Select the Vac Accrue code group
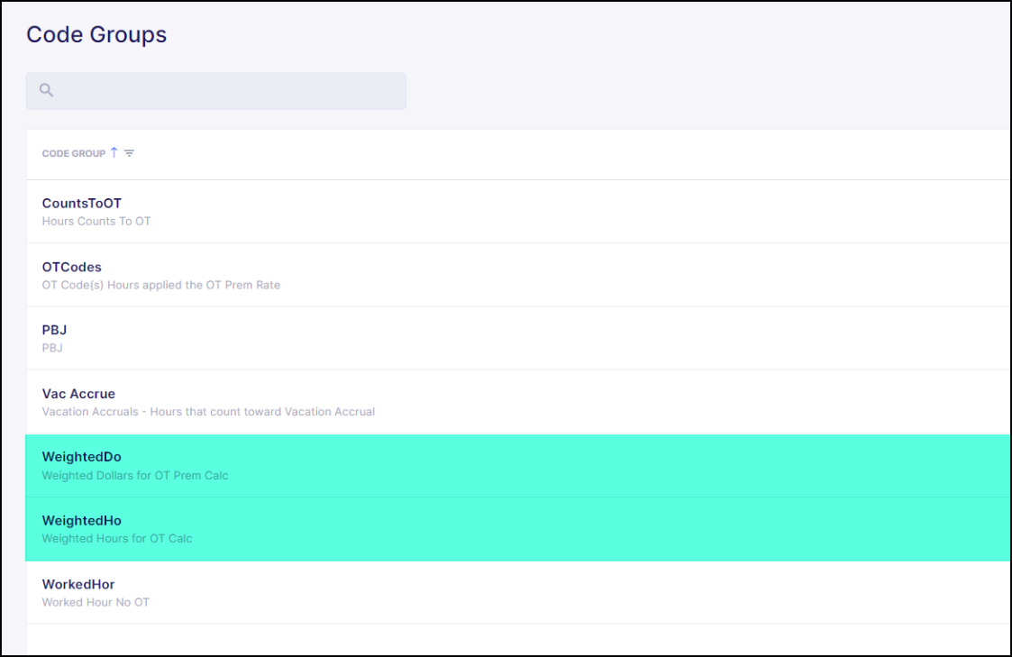The width and height of the screenshot is (1012, 657). (78, 394)
